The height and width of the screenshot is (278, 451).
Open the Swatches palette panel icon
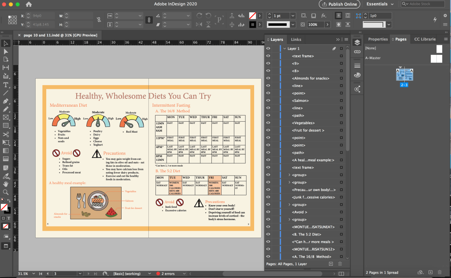tap(357, 75)
